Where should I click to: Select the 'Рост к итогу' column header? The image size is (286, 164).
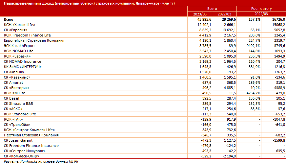click(x=261, y=9)
